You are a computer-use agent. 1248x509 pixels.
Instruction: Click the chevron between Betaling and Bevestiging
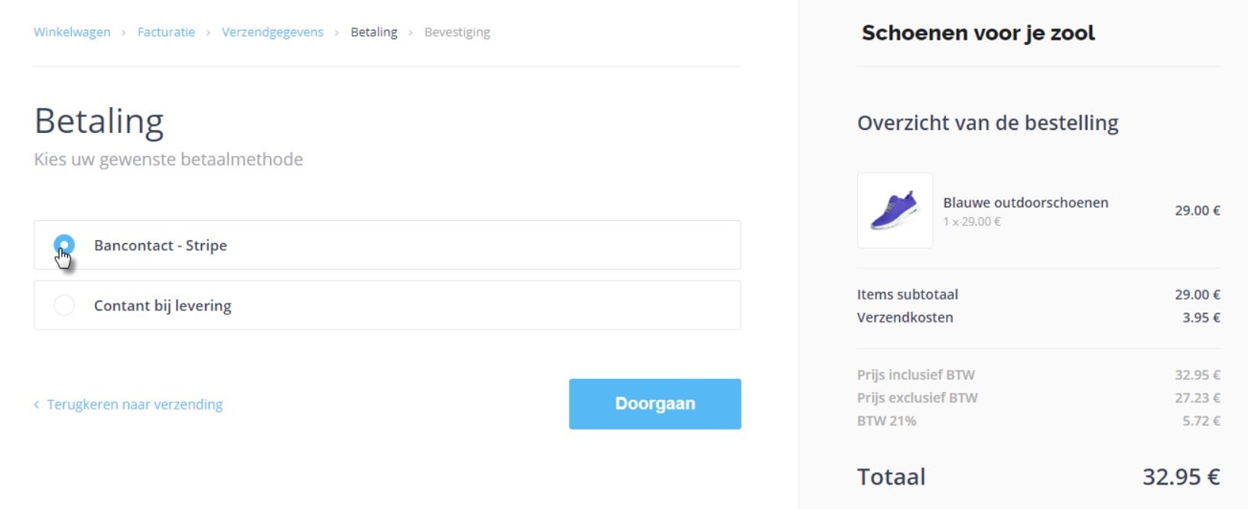tap(411, 33)
